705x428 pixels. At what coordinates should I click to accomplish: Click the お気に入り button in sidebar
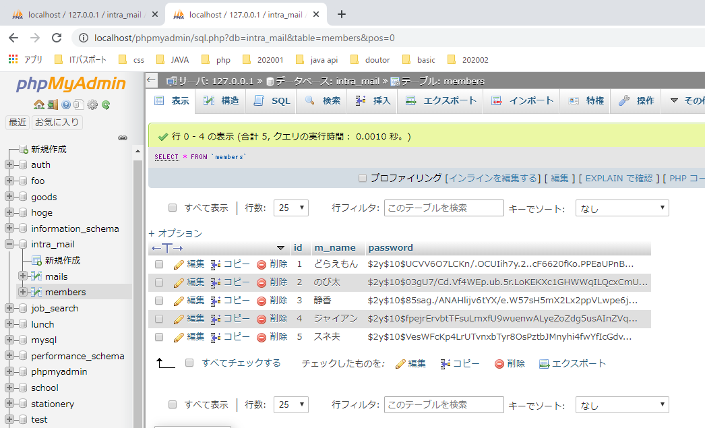57,122
